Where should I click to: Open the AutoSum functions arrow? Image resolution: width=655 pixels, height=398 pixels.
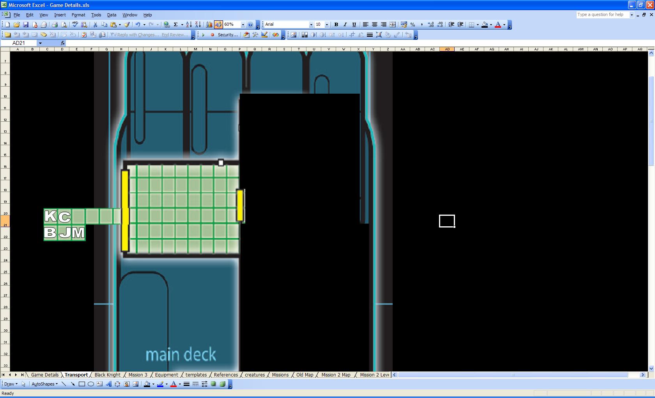point(182,25)
